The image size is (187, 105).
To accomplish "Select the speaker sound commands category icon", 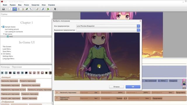I will point(18,73).
